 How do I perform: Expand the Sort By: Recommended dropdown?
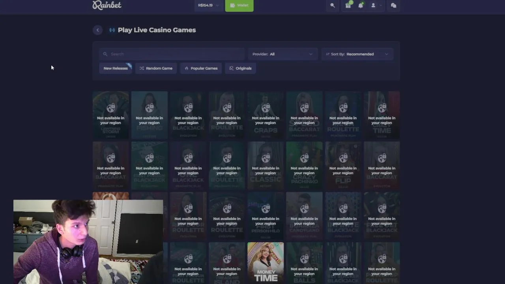tap(357, 54)
